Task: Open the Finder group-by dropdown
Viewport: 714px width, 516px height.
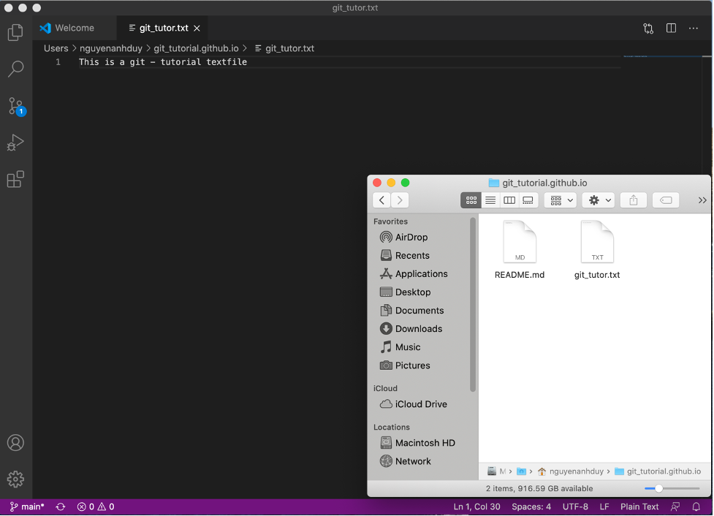Action: click(561, 200)
